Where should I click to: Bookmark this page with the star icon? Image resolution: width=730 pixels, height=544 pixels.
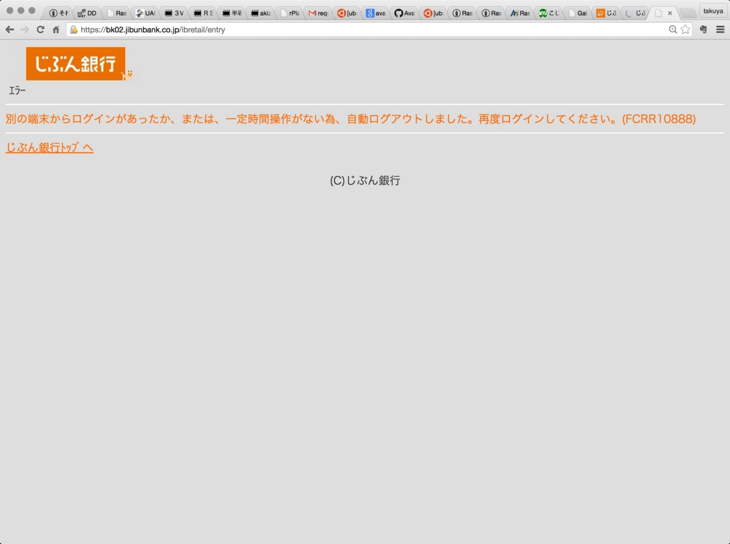[686, 29]
